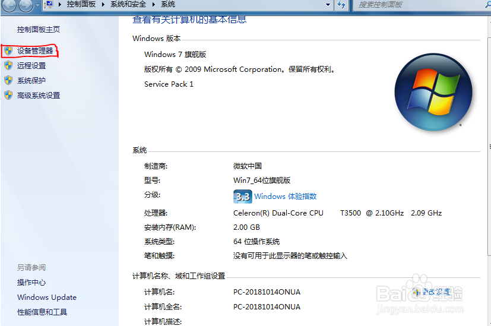491x326 pixels.
Task: Expand arrow after 系统和安全 breadcrumb
Action: tap(153, 5)
